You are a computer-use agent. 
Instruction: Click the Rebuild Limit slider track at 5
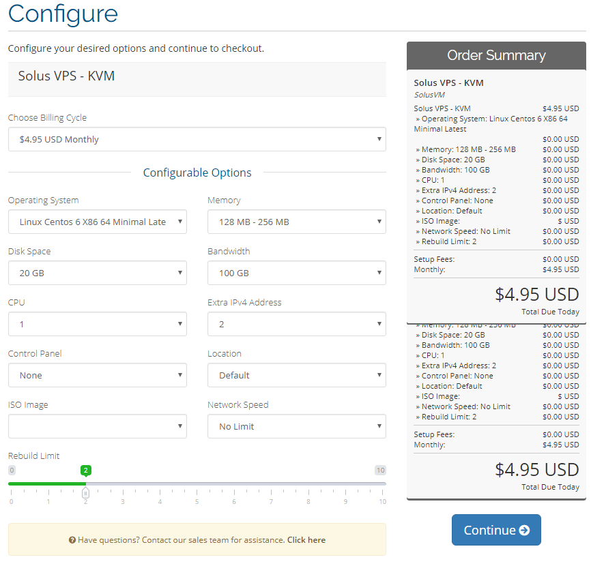tap(197, 483)
